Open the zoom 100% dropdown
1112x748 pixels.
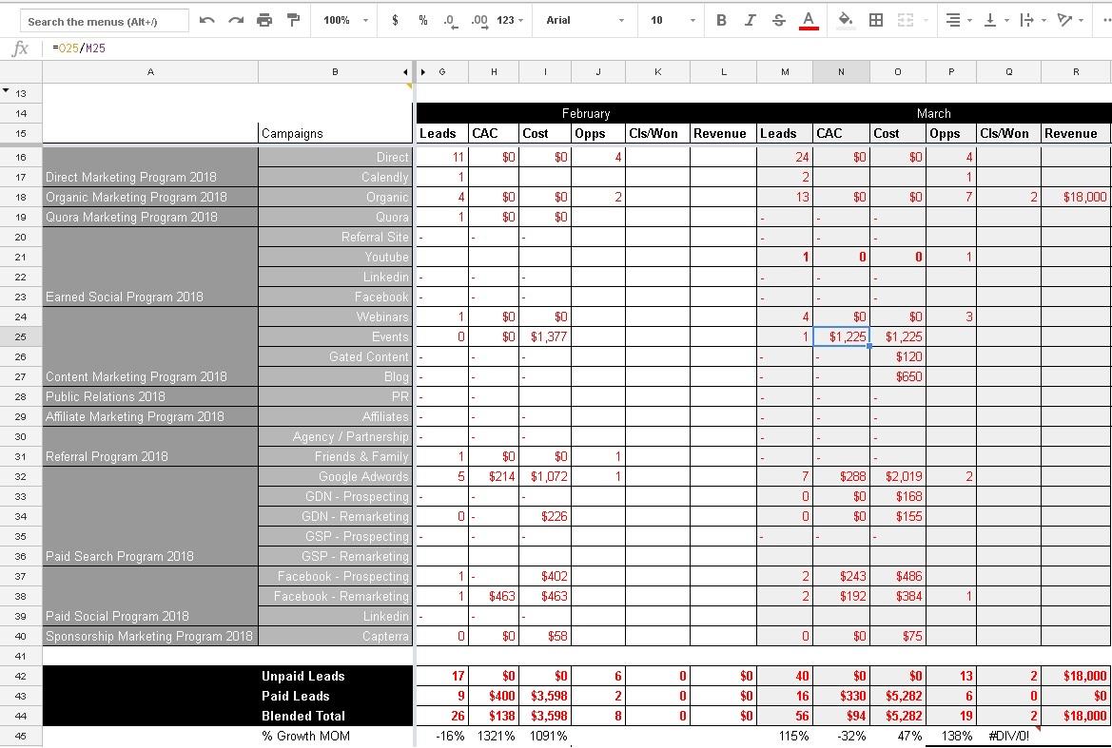[x=346, y=21]
